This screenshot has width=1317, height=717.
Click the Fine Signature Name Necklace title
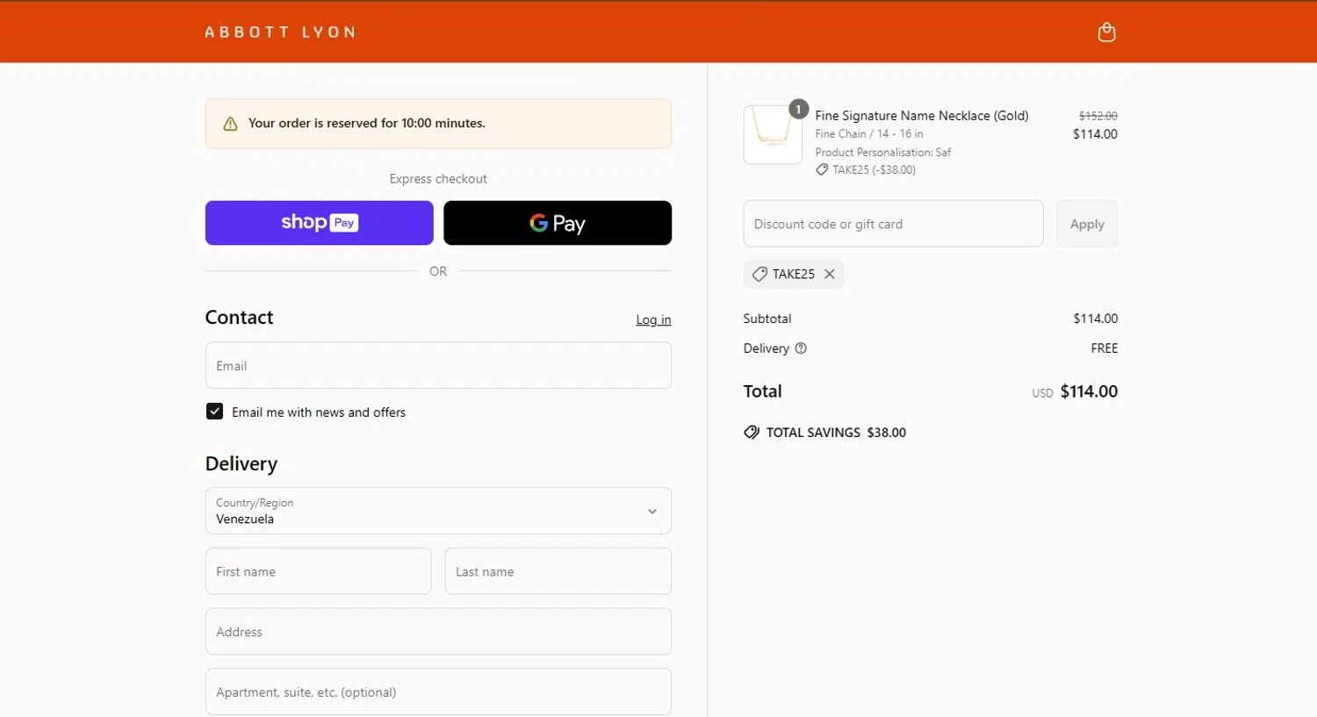point(921,116)
